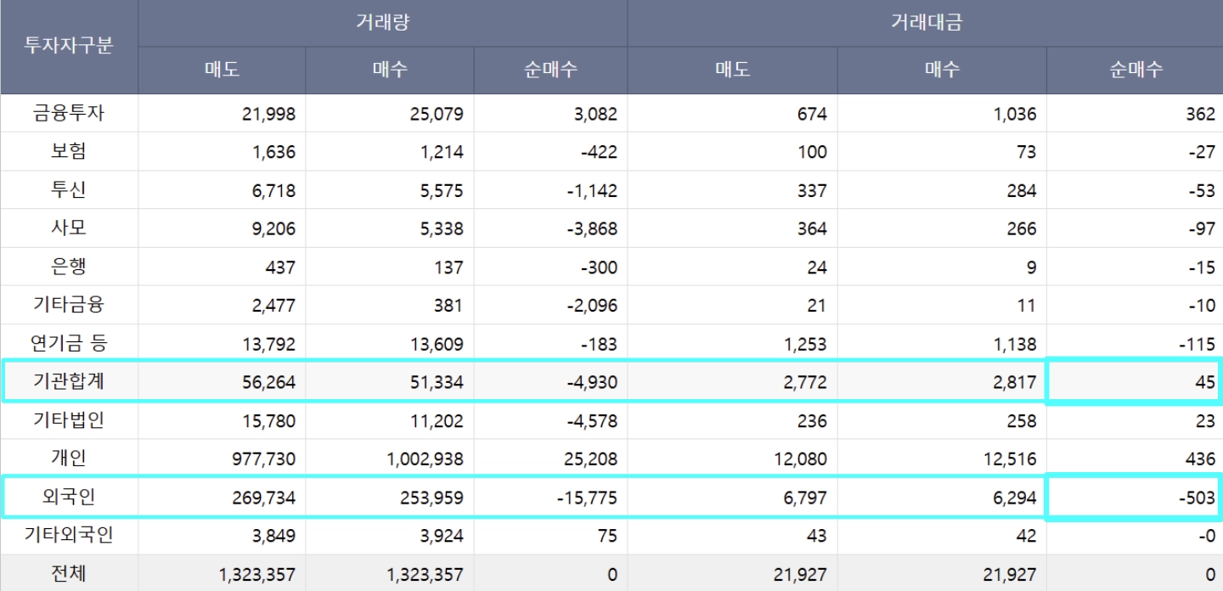This screenshot has height=591, width=1223.
Task: Select the 사모 row label
Action: tap(68, 228)
